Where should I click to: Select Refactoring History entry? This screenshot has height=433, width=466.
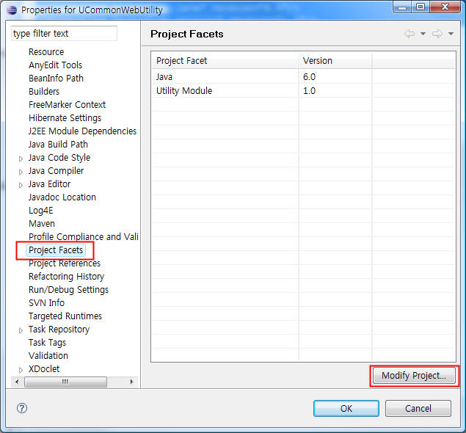tap(67, 277)
